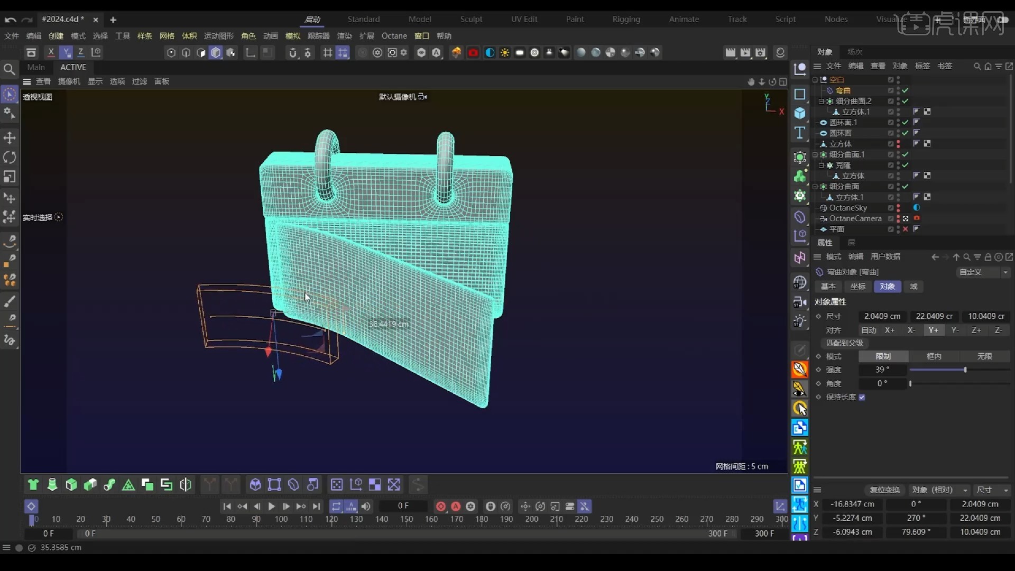Click the light bulb icon in right palette
Viewport: 1015px width, 571px height.
(800, 321)
